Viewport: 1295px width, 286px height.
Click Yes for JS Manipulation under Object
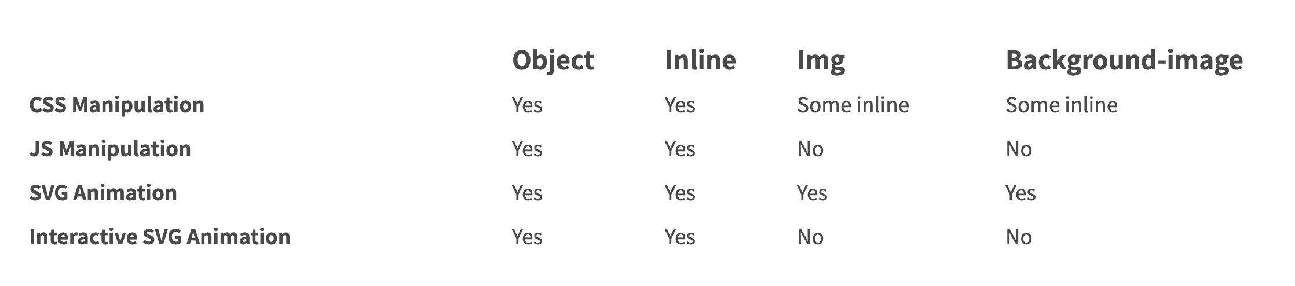tap(526, 149)
